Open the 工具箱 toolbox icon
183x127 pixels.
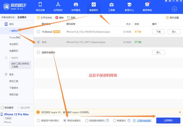point(112,5)
